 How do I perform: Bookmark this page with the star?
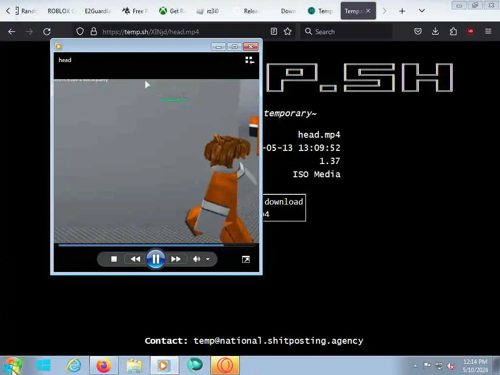pyautogui.click(x=288, y=32)
